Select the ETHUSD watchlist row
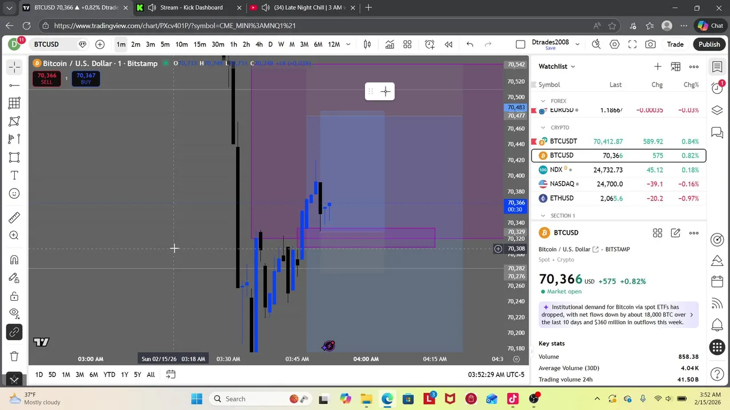Viewport: 730px width, 410px height. click(x=619, y=198)
